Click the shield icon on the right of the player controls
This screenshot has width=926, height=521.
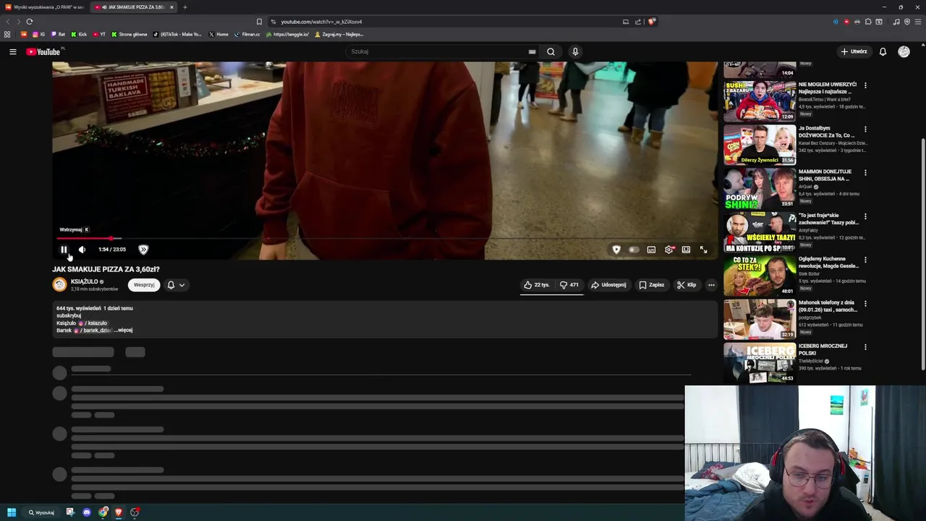pyautogui.click(x=616, y=250)
